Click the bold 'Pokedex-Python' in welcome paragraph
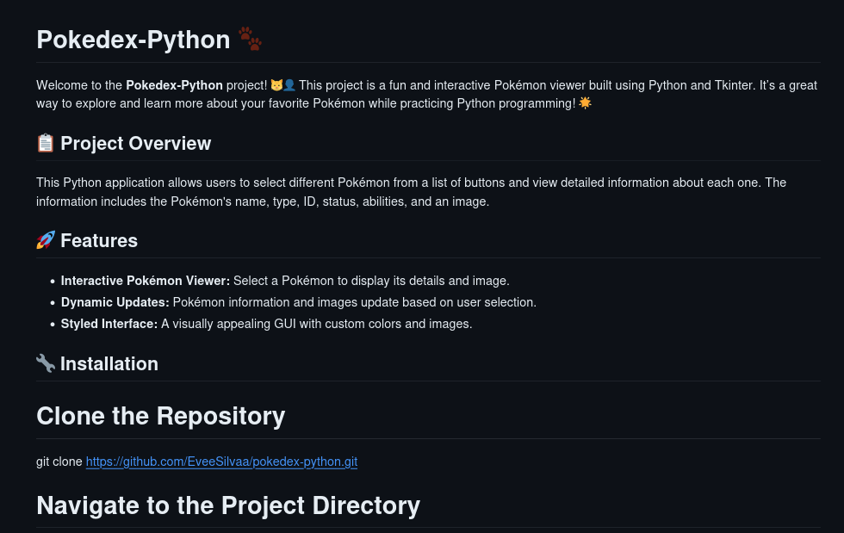Viewport: 844px width, 533px height. tap(174, 85)
